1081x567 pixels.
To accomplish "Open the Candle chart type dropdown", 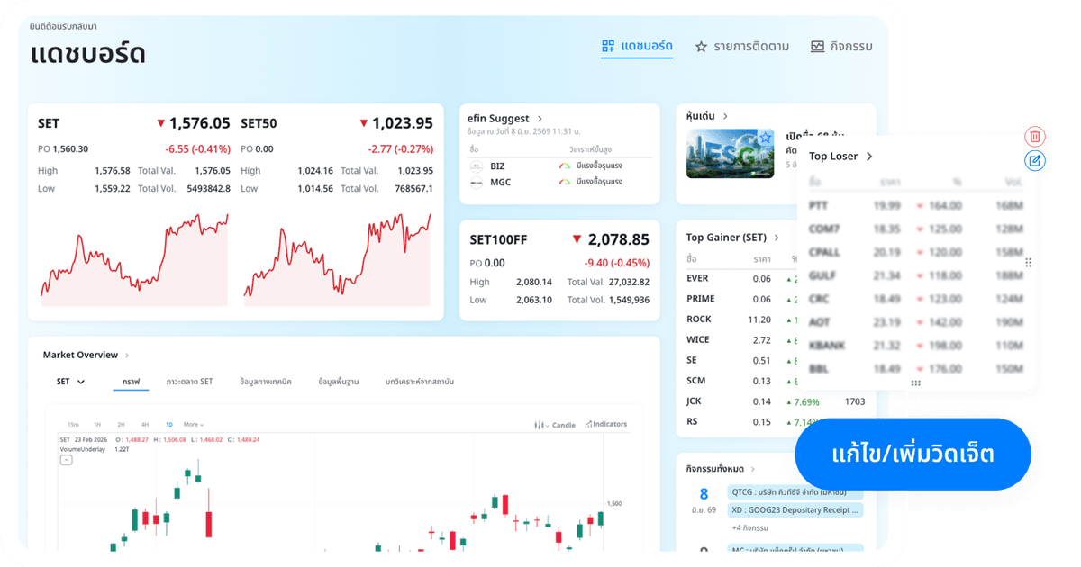I will pyautogui.click(x=555, y=424).
